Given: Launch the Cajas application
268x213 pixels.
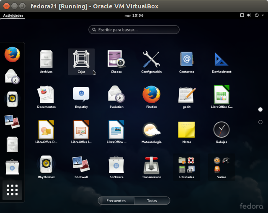Looking at the screenshot, I should pos(81,62).
